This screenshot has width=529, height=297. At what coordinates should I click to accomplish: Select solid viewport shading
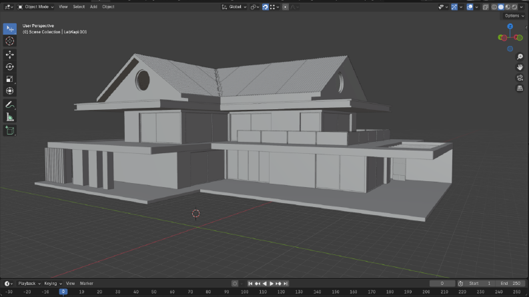pyautogui.click(x=501, y=7)
